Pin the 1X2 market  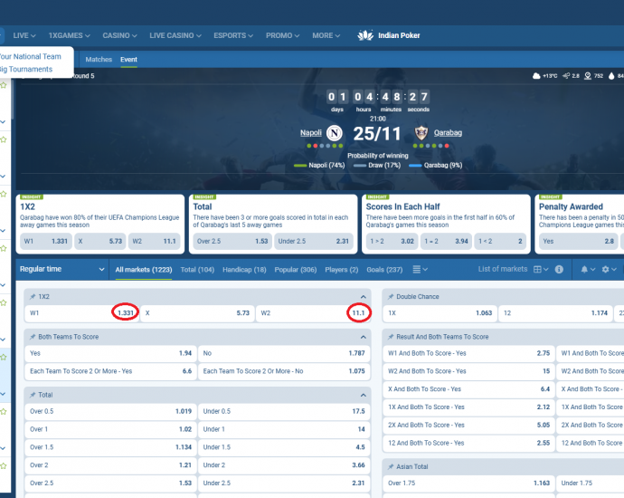(33, 297)
